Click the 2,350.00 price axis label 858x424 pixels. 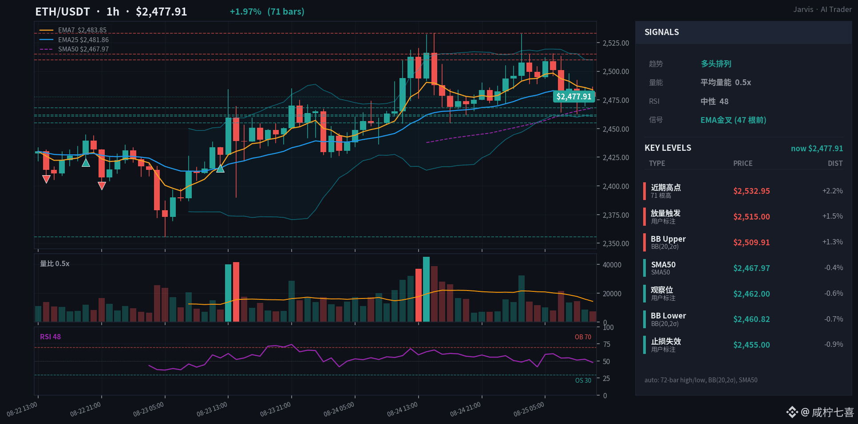tap(616, 243)
